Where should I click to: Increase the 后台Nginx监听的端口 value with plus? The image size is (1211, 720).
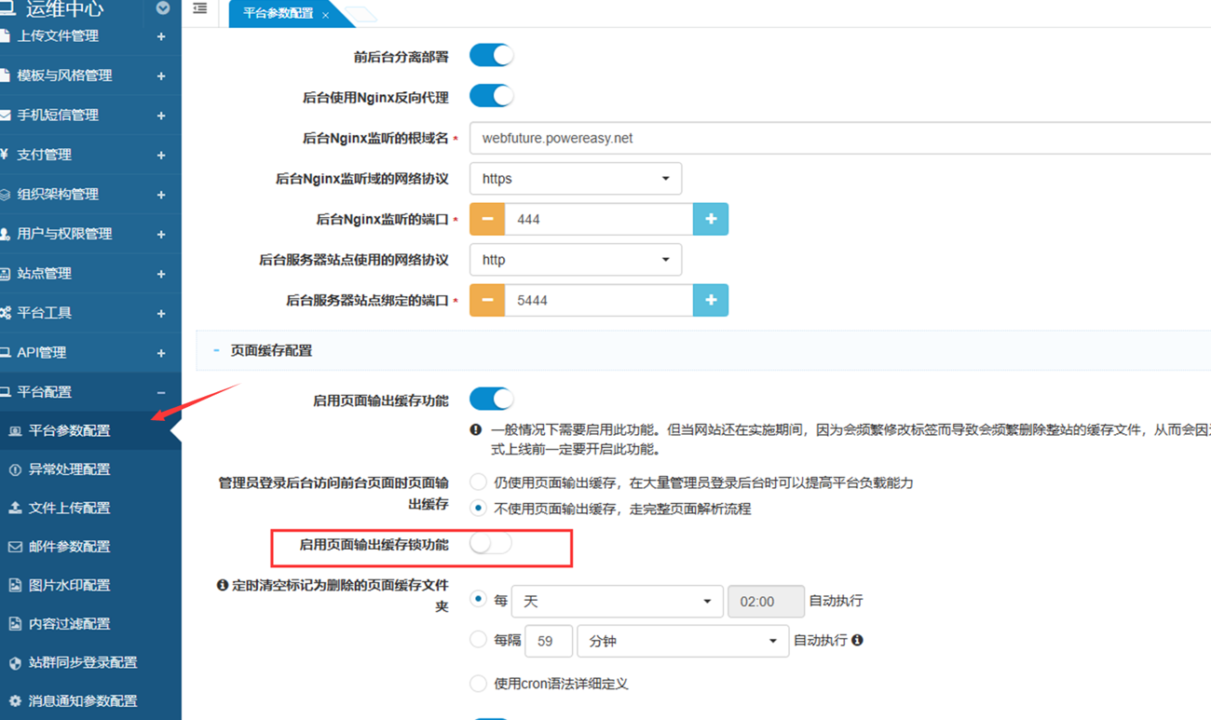click(x=711, y=219)
